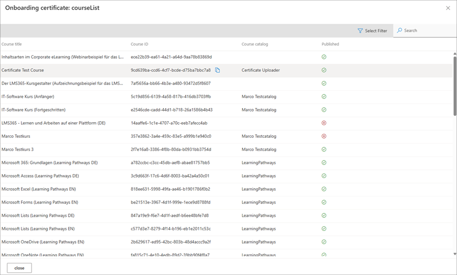Close the dialog with the X icon
The height and width of the screenshot is (275, 457).
click(448, 8)
